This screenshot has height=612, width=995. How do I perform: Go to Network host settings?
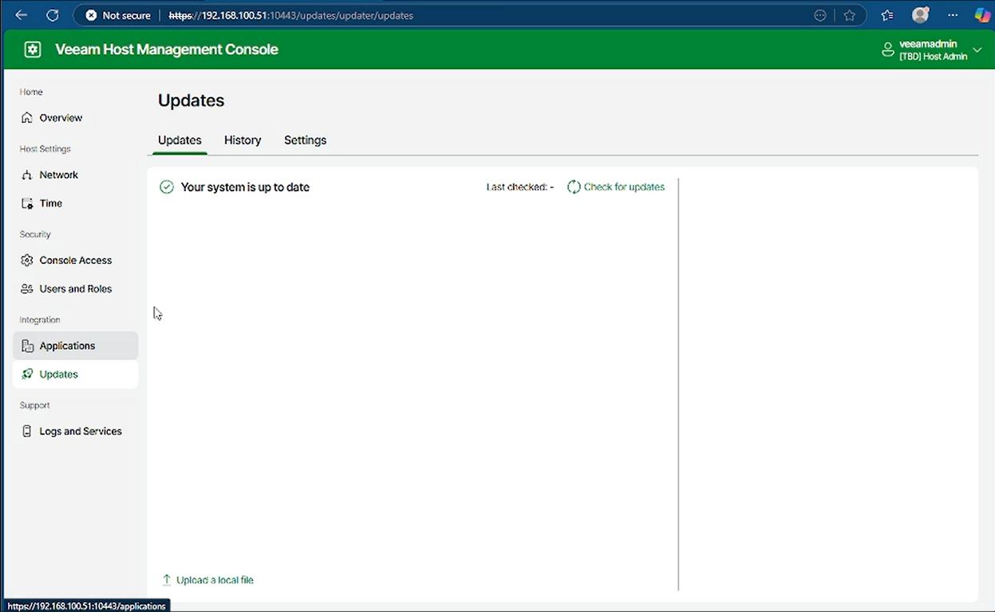point(58,175)
